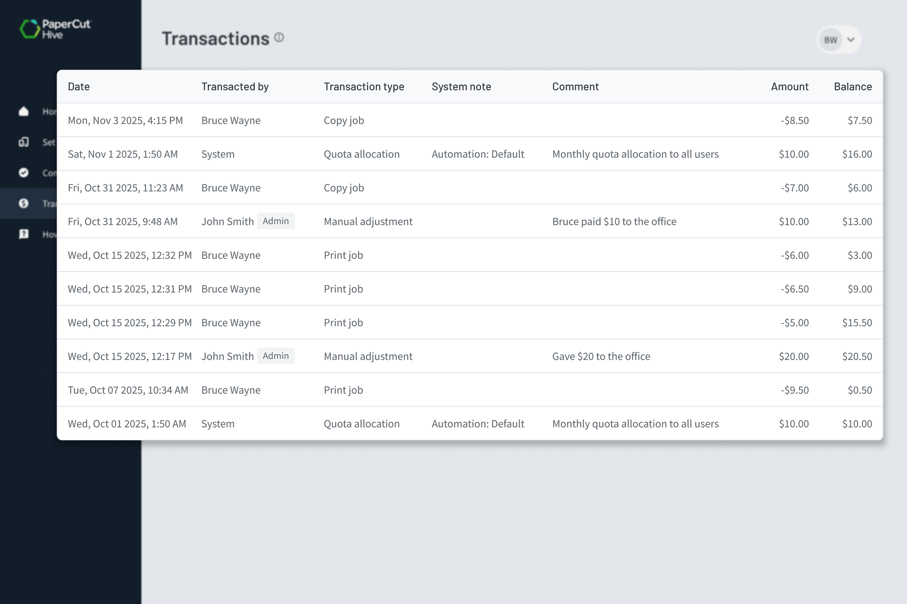Click the dollar-sign Transactions icon in sidebar
907x604 pixels.
pos(24,203)
